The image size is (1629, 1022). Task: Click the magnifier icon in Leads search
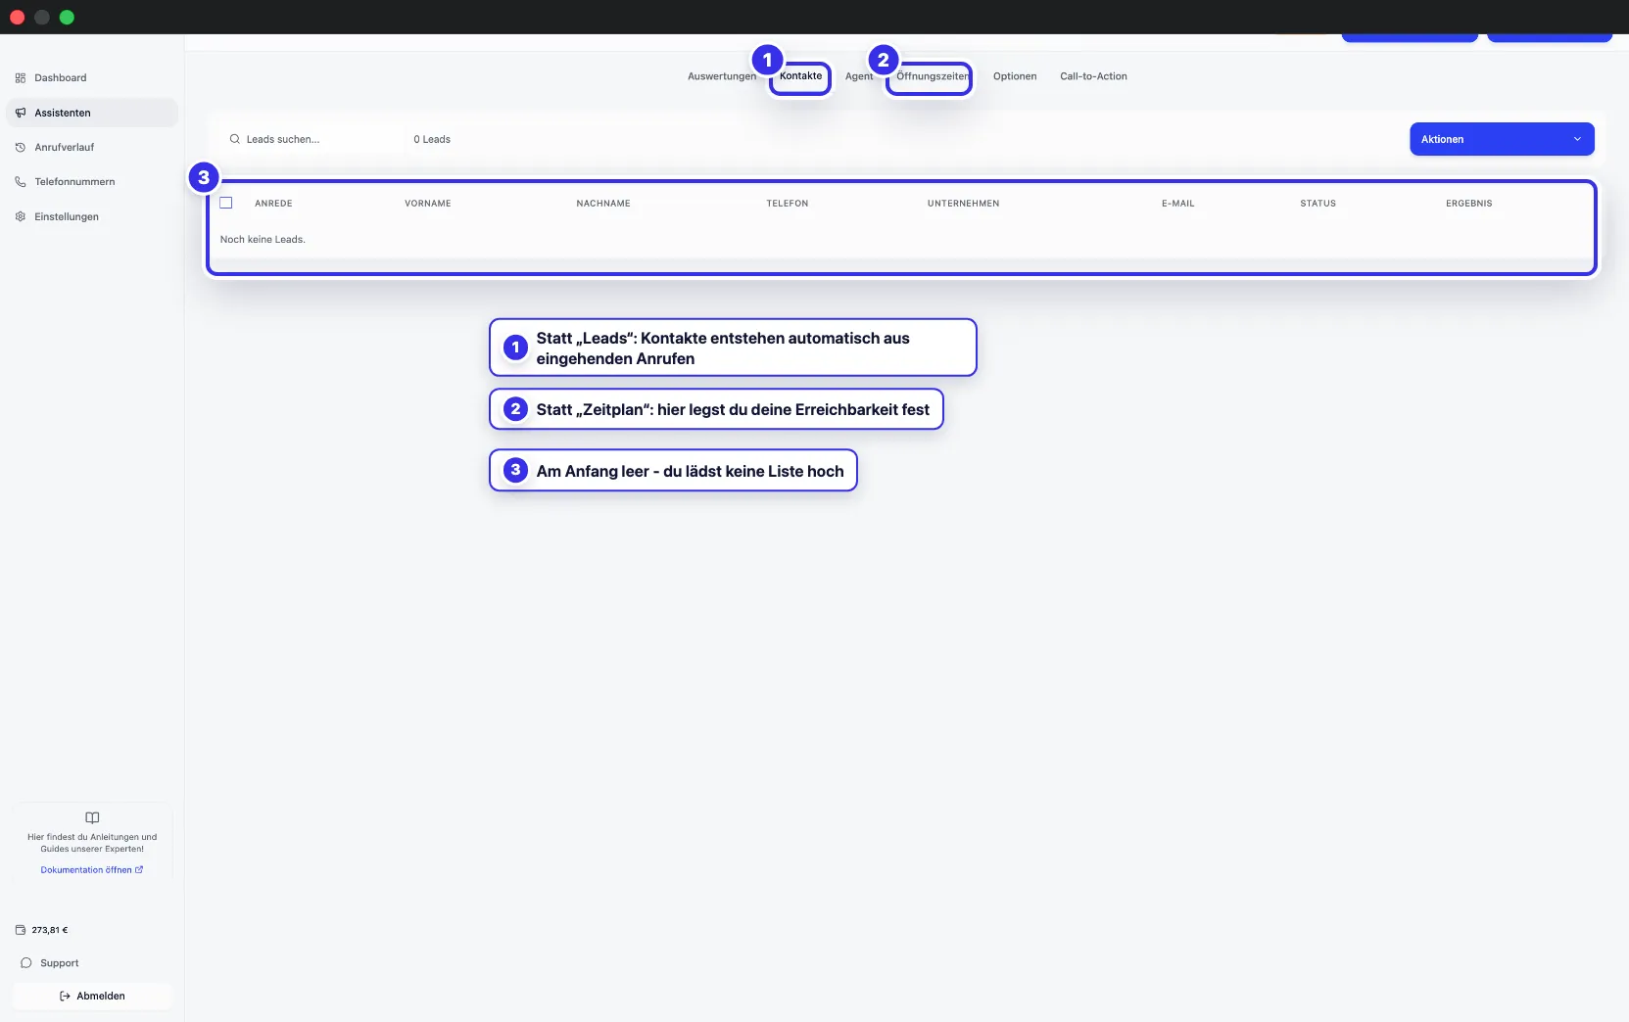[235, 139]
